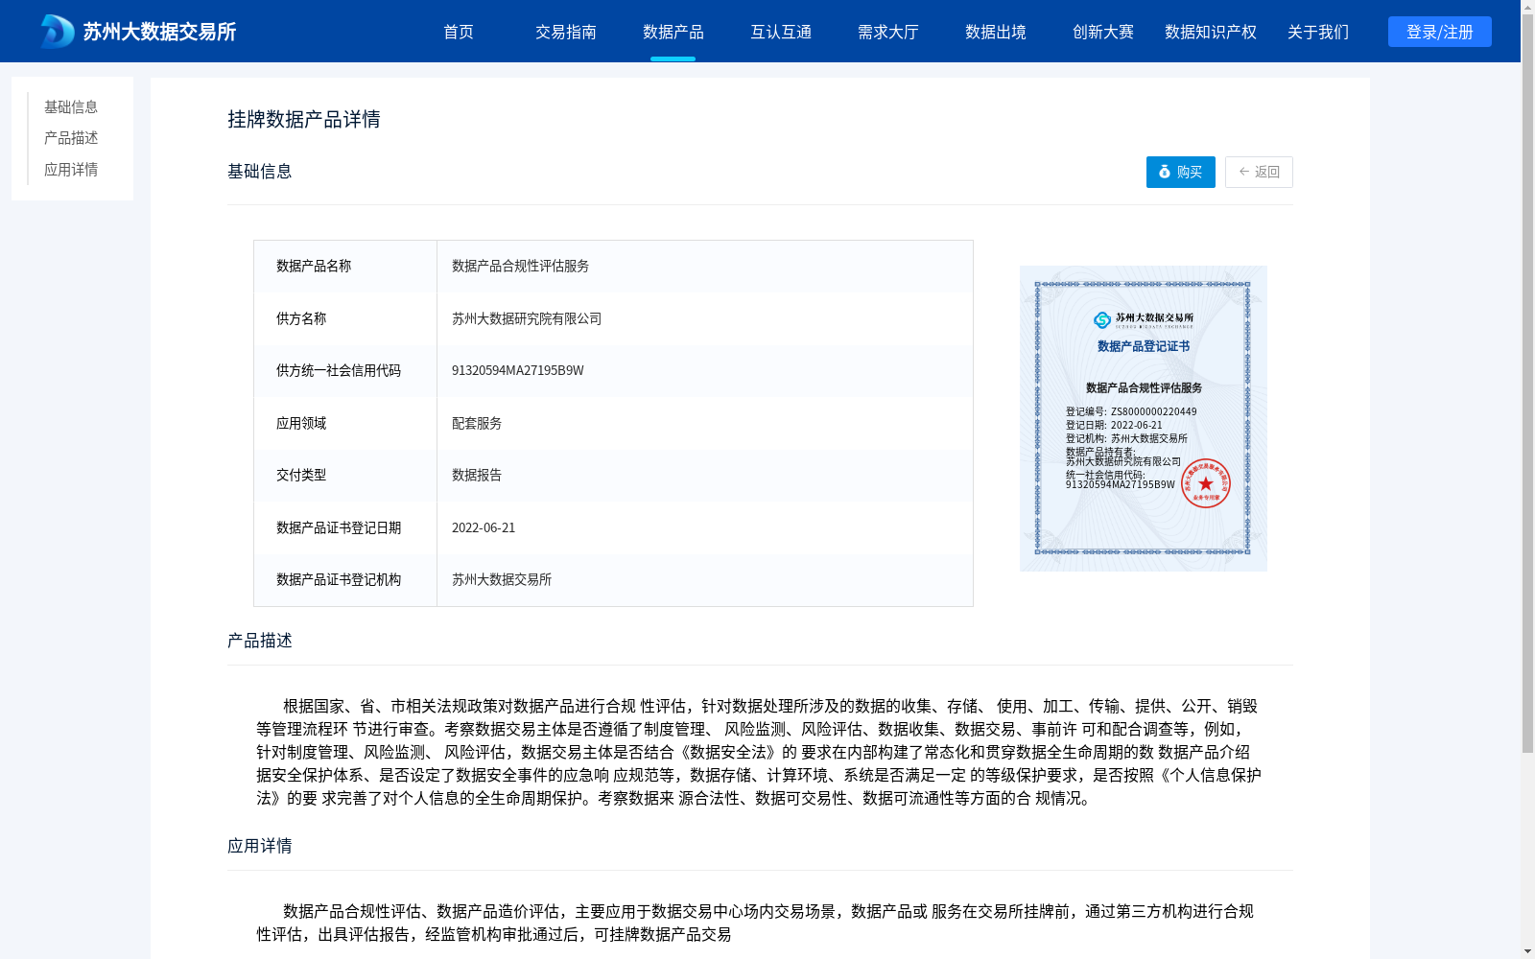Jump to 产品描述 in sidebar
Screen dimensions: 1535x959
click(71, 138)
